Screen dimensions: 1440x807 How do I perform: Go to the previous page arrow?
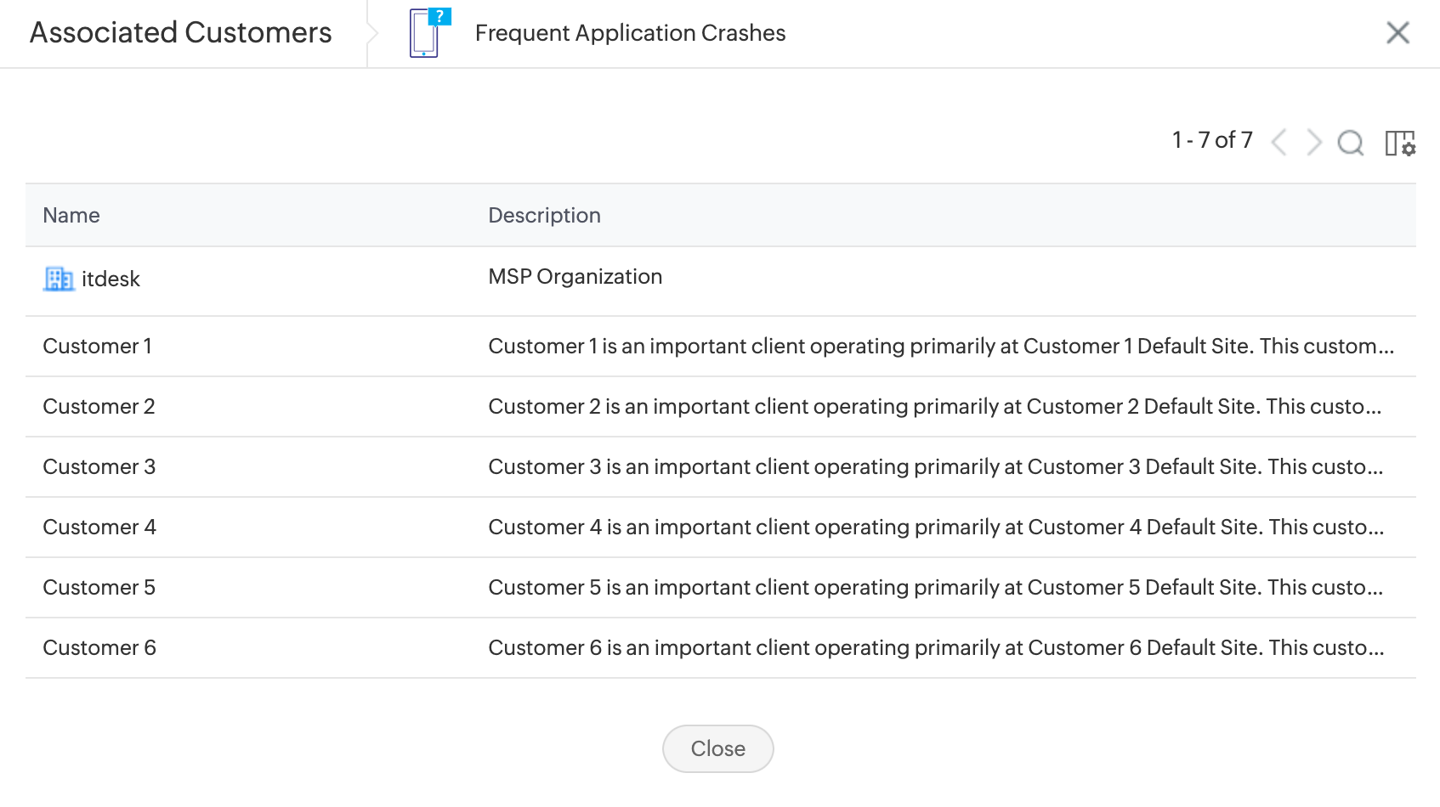click(1278, 142)
